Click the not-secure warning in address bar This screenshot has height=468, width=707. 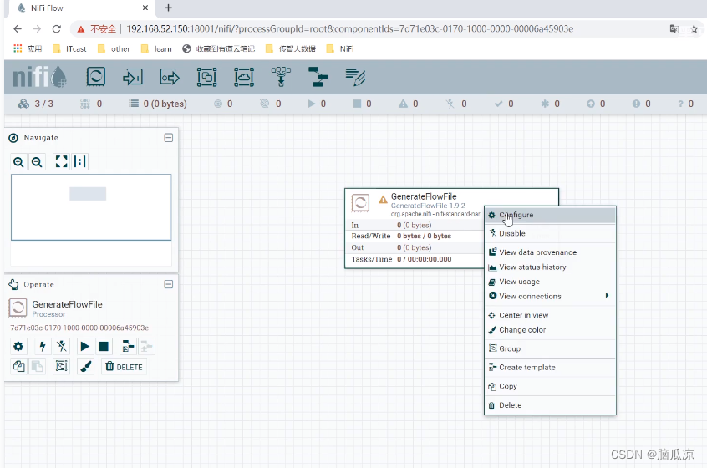pyautogui.click(x=97, y=29)
